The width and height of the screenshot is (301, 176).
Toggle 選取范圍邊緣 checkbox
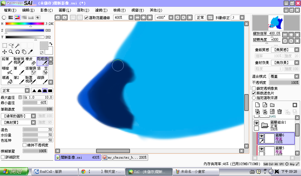click(86, 18)
